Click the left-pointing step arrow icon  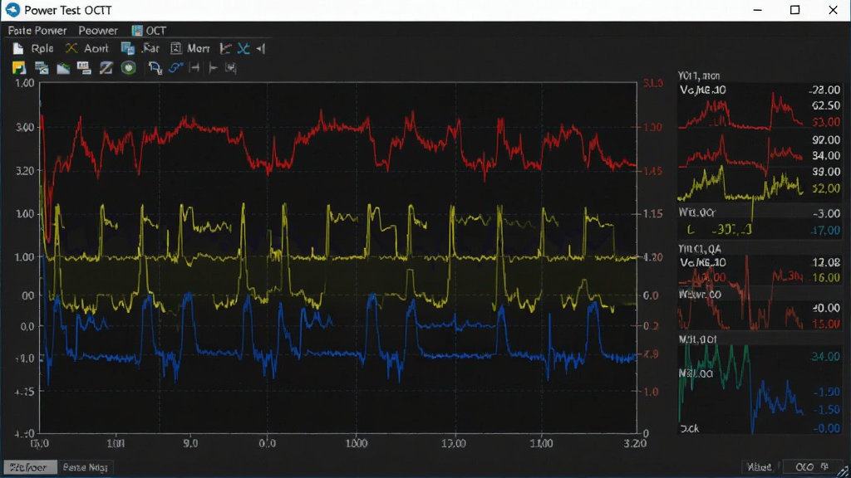coord(261,49)
